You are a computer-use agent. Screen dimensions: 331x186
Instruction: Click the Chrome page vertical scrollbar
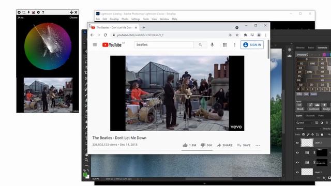(268, 49)
